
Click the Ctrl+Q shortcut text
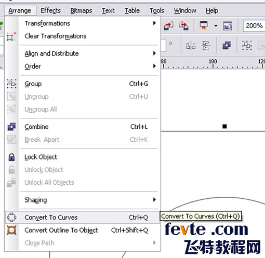click(x=138, y=218)
